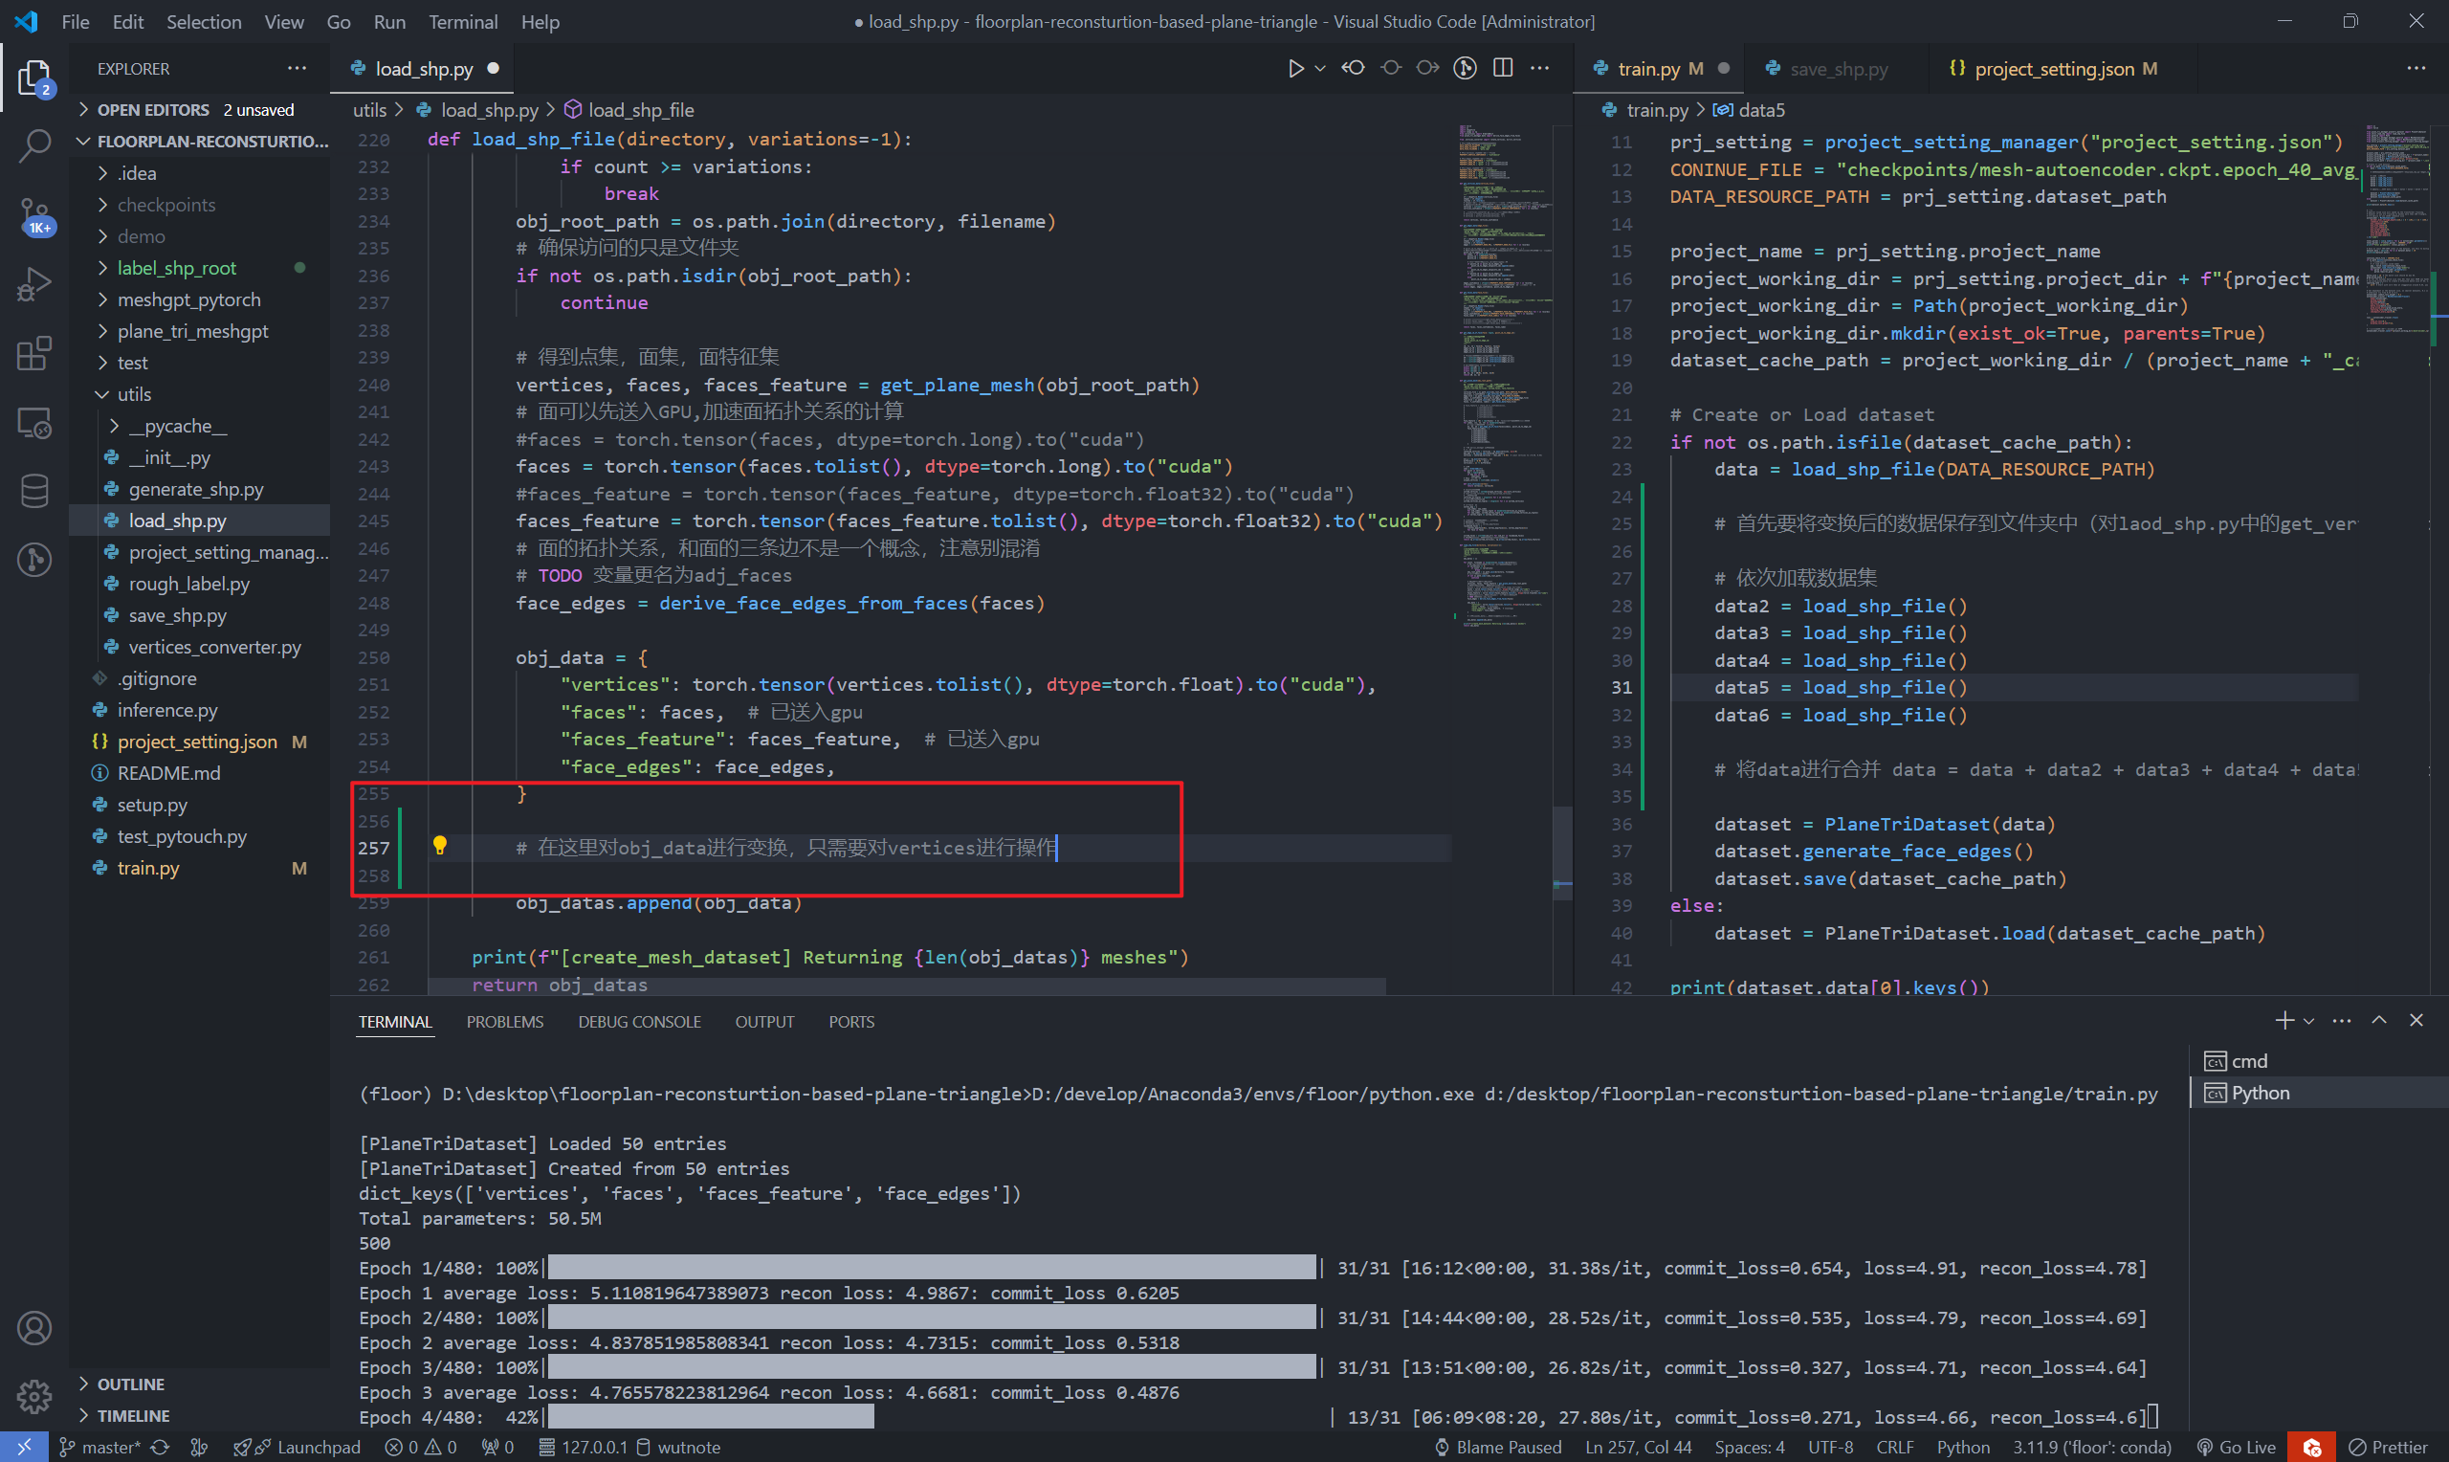Open the Remote Explorer icon
Viewport: 2449px width, 1462px height.
(x=33, y=423)
